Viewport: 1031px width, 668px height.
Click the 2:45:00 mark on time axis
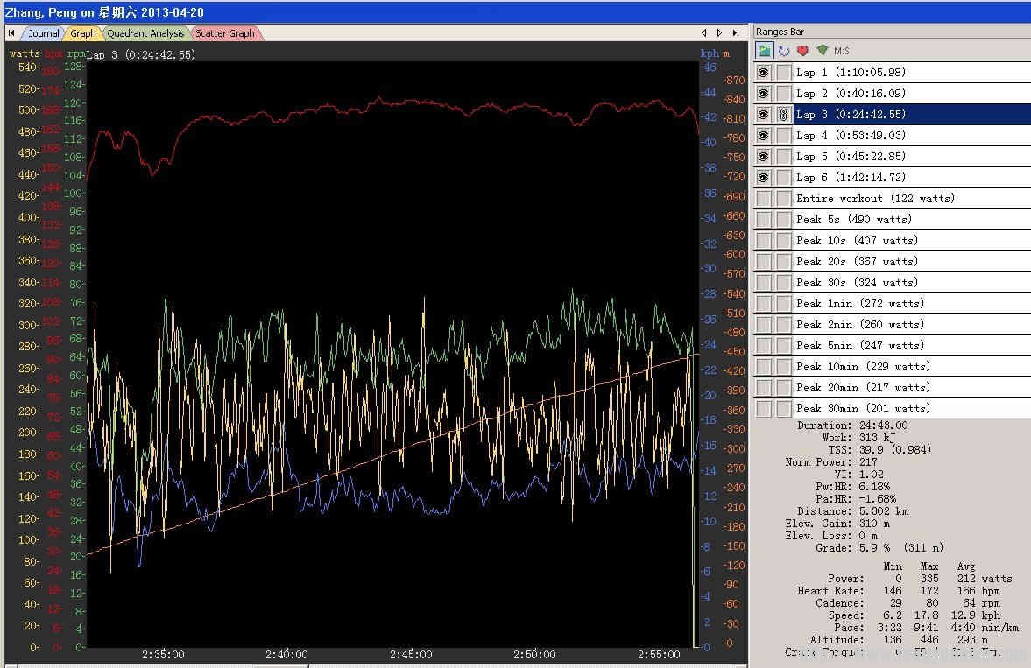(410, 655)
